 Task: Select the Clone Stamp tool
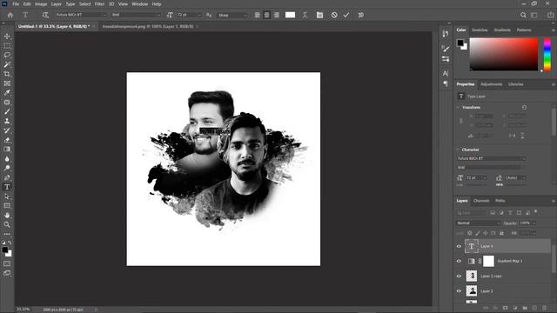(x=7, y=121)
